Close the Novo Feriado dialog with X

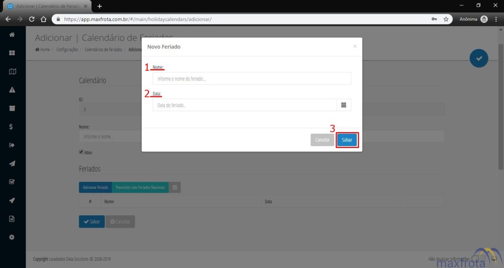(x=355, y=46)
